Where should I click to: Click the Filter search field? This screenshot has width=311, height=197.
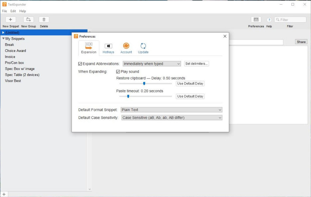point(290,20)
